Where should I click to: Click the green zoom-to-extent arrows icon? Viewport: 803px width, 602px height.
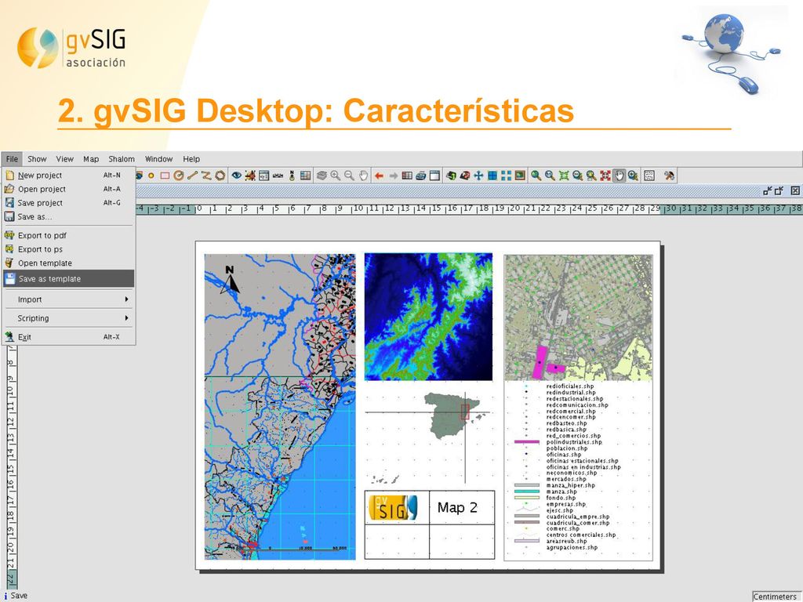[x=564, y=176]
